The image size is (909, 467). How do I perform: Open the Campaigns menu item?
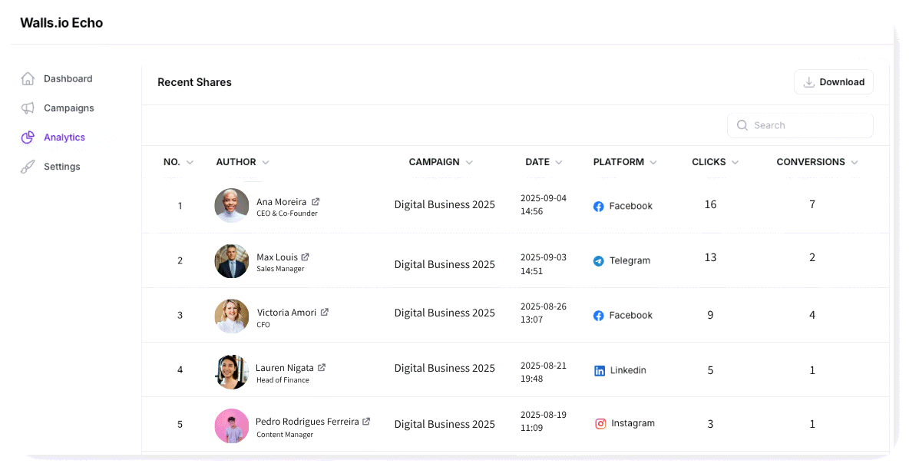point(58,108)
